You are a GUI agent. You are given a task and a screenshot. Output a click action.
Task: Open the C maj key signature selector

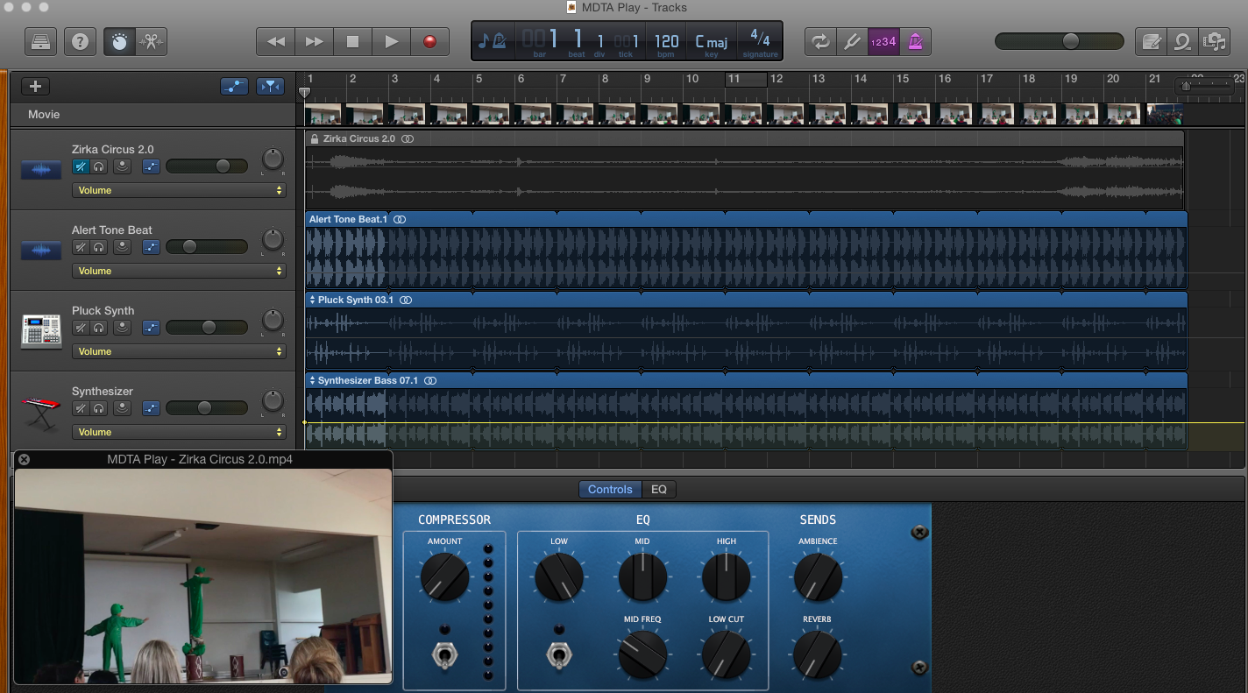(711, 40)
